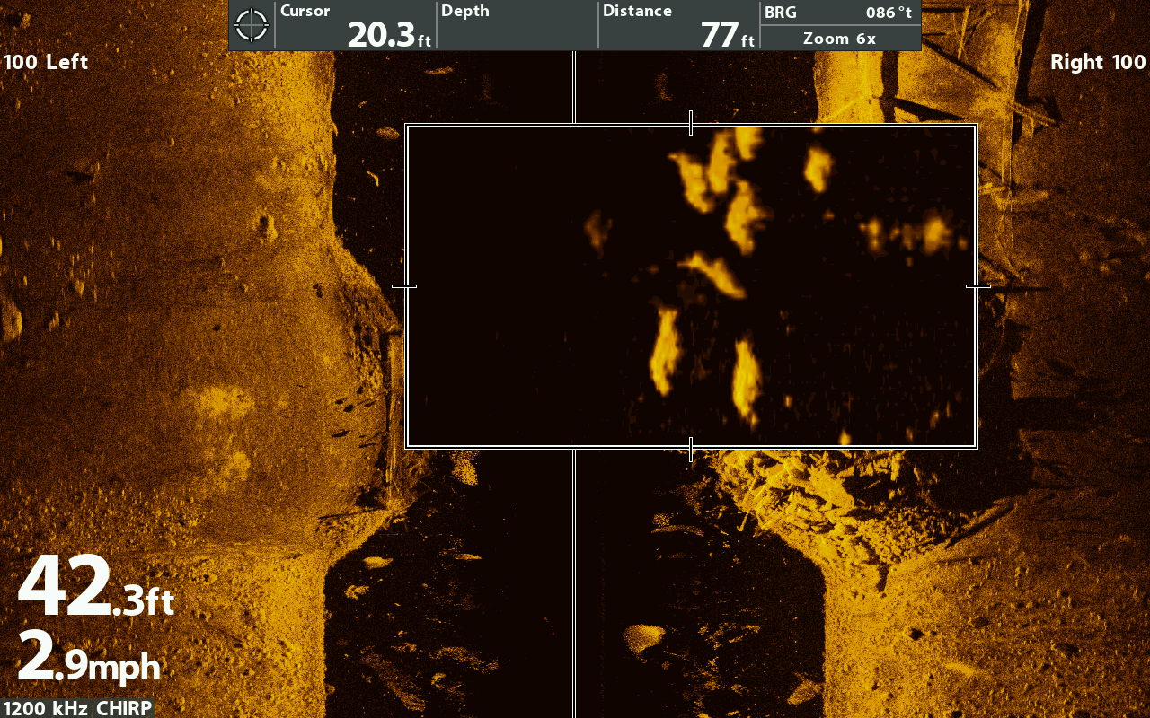Click the boat track center line below zoom box

point(574,583)
